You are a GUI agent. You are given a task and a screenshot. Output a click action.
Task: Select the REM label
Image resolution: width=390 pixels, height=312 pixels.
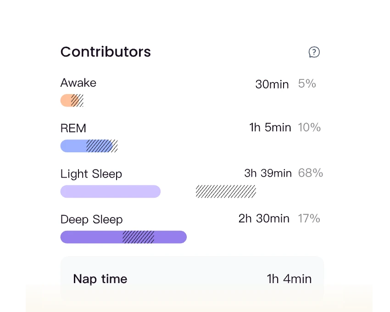[x=73, y=128]
